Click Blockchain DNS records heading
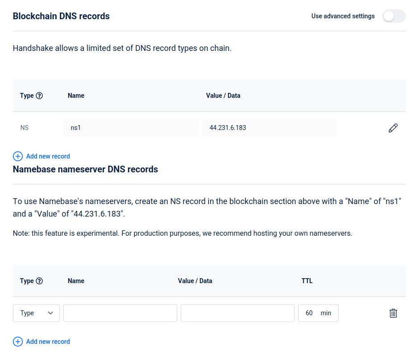The width and height of the screenshot is (416, 355). (61, 16)
